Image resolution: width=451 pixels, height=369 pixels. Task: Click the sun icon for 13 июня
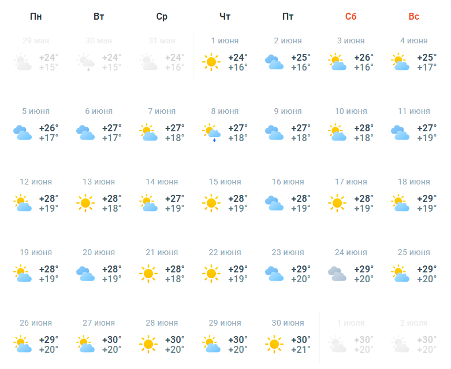[85, 203]
